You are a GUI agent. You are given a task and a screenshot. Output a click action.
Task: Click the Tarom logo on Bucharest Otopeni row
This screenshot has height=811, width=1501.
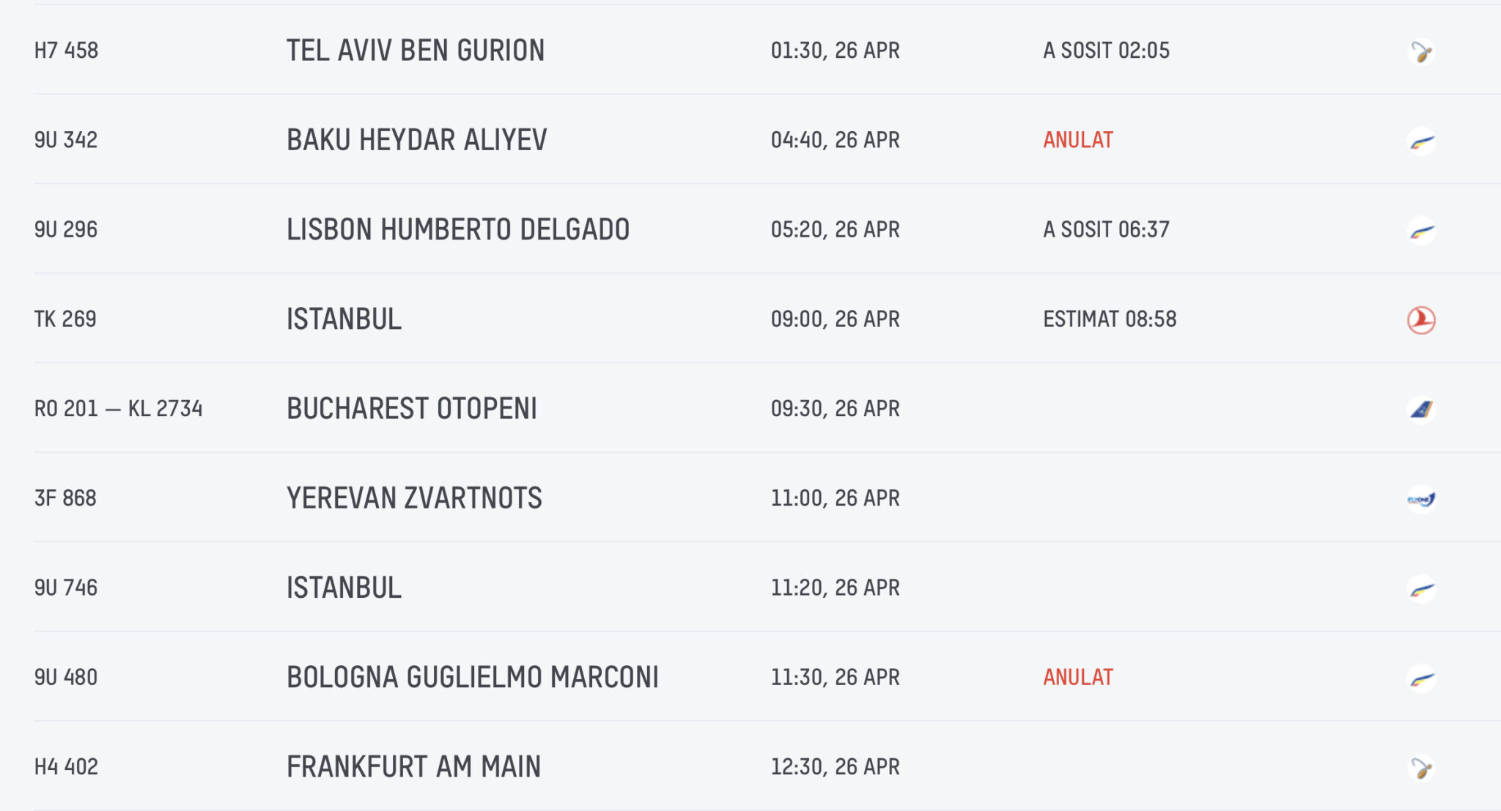tap(1421, 410)
